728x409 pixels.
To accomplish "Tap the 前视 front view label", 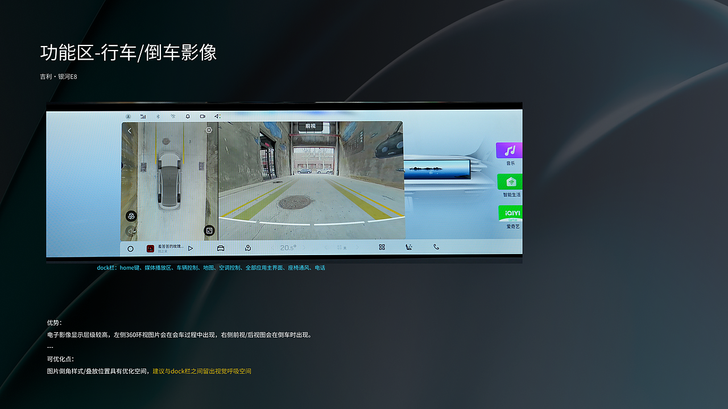I will pyautogui.click(x=310, y=126).
